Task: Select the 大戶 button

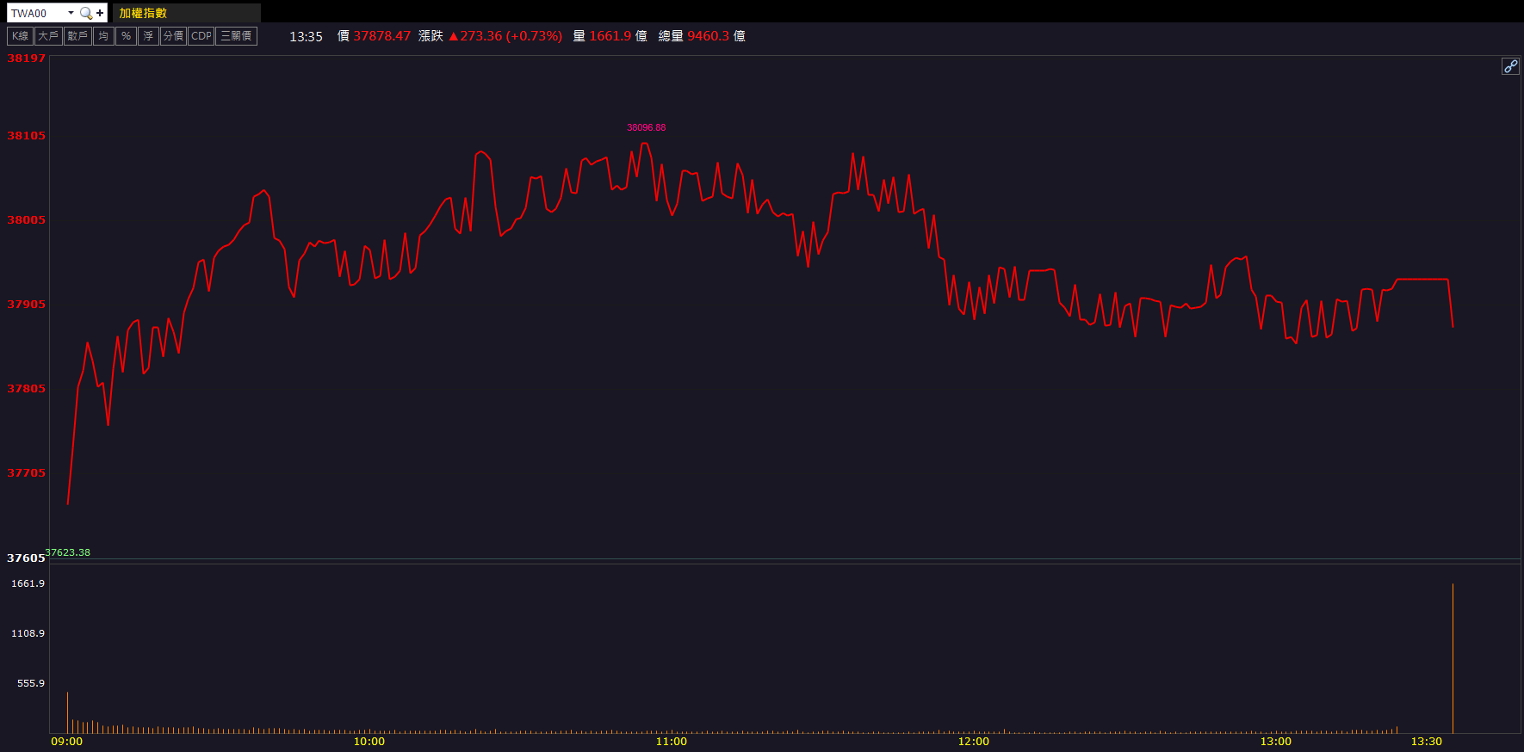Action: [48, 36]
